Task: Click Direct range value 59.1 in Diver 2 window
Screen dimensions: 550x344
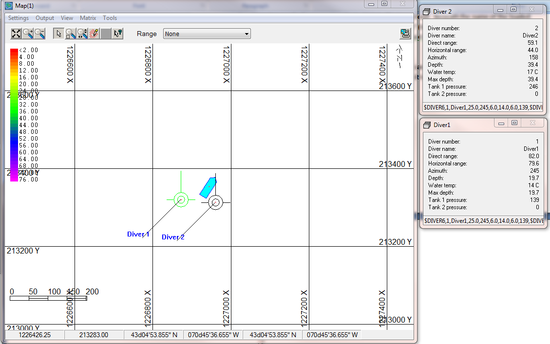Action: tap(532, 43)
